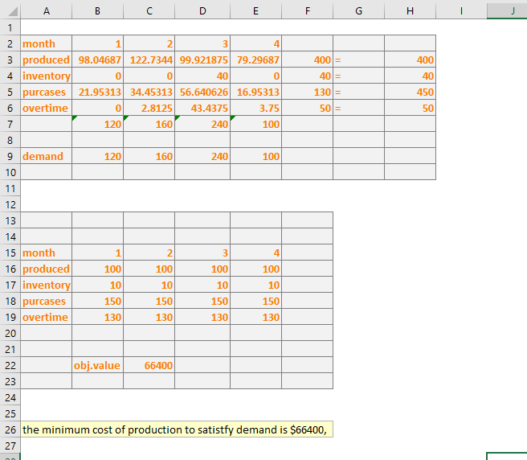This screenshot has height=460, width=527.
Task: Select row 9 header
Action: (x=10, y=156)
